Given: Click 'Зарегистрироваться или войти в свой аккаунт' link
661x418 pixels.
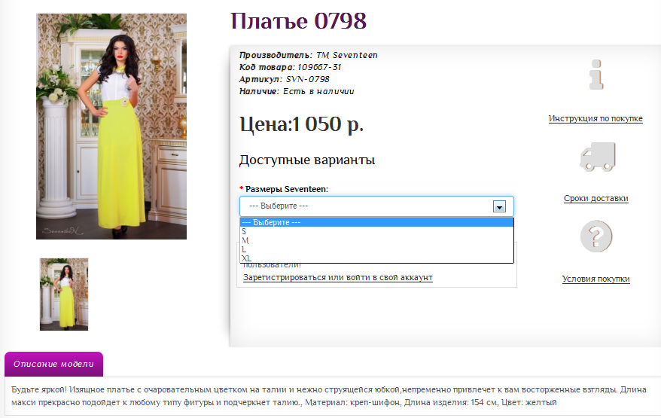Looking at the screenshot, I should coord(337,277).
